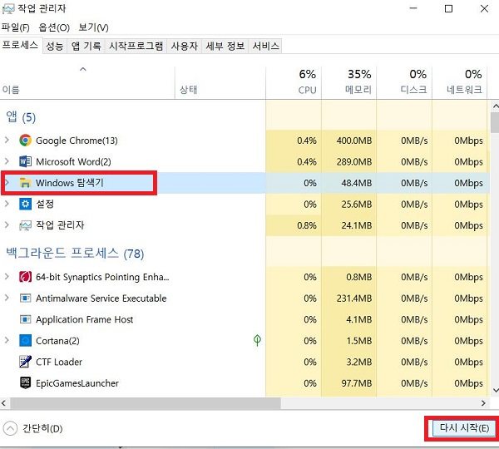The width and height of the screenshot is (499, 449).
Task: Click the 작업 관리자 row icon
Action: (25, 225)
